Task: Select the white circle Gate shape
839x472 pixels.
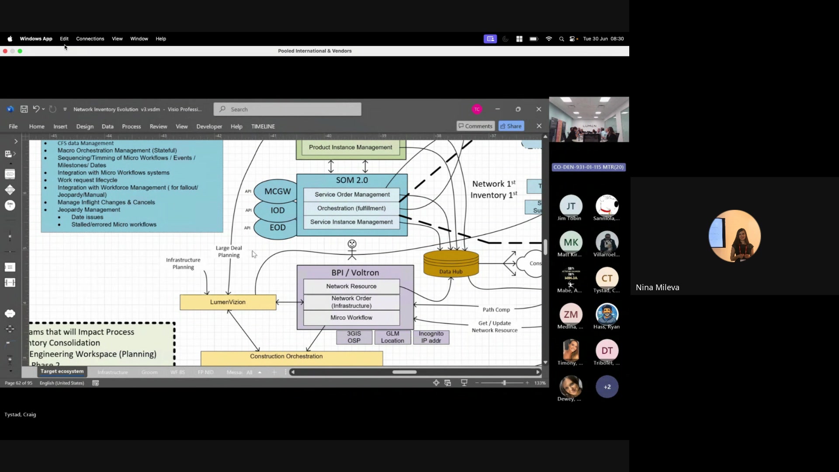Action: tap(10, 205)
